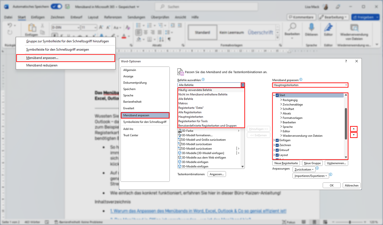Click the Neue Registerkarte button

pos(286,163)
